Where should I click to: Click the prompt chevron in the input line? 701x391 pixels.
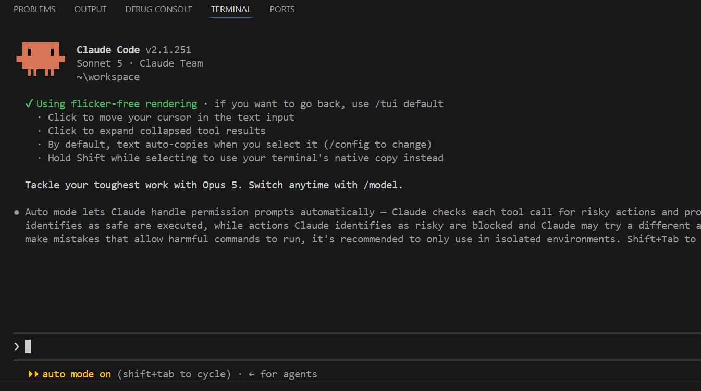tap(17, 346)
